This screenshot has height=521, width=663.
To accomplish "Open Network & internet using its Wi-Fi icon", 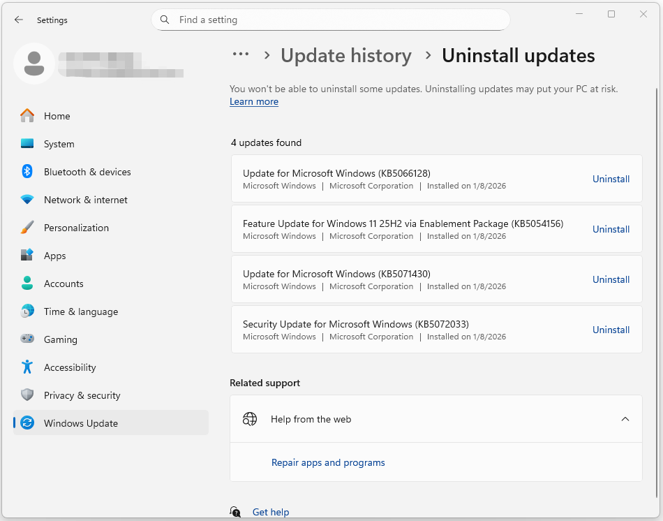I will coord(28,200).
